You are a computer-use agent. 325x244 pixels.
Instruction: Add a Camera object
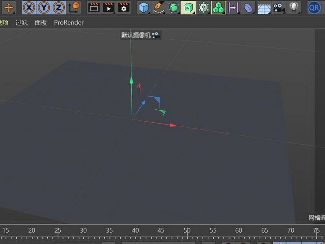coord(279,7)
